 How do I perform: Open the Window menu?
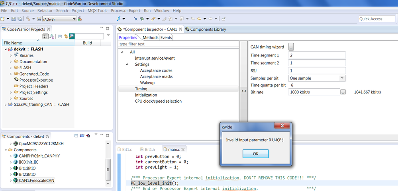[162, 11]
